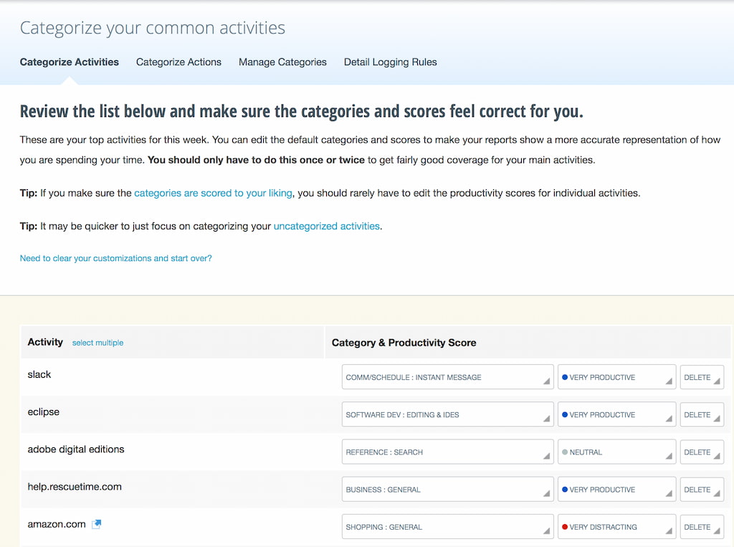The width and height of the screenshot is (734, 547).
Task: Open help.rescuetime.com Business General dropdown
Action: tap(447, 490)
